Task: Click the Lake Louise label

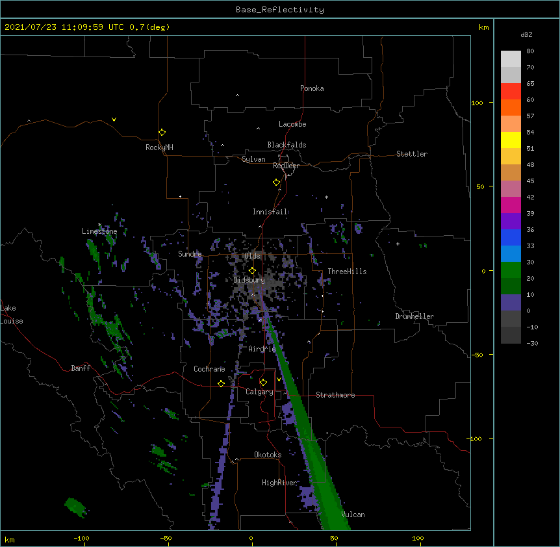Action: pyautogui.click(x=12, y=314)
